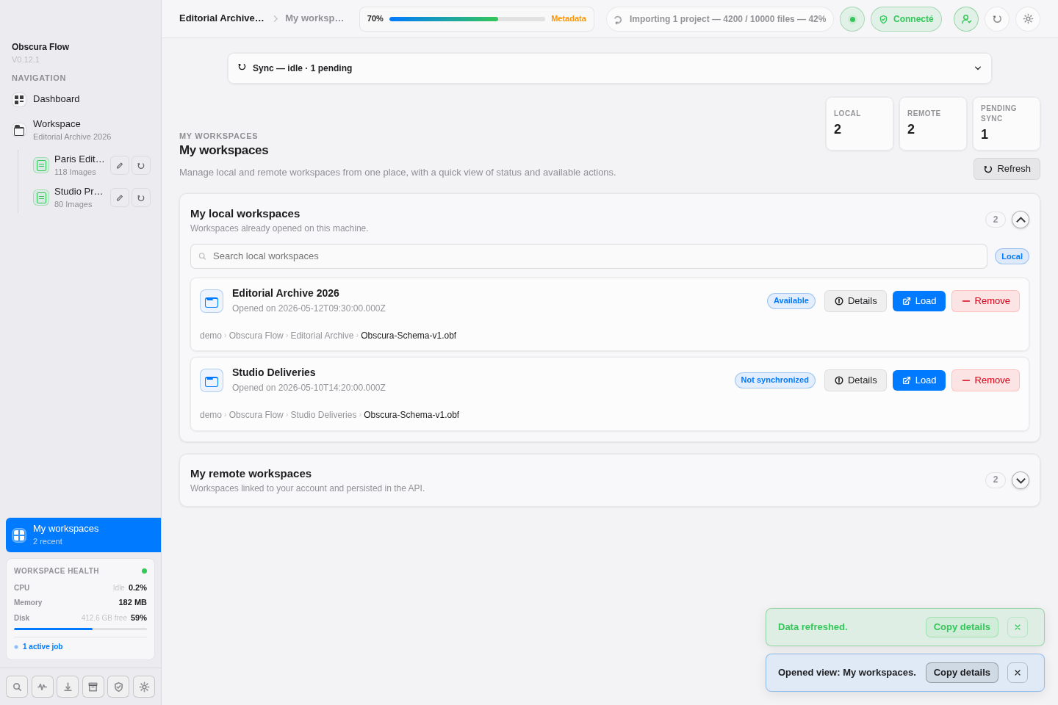The image size is (1058, 705).
Task: Click the Available status badge
Action: click(791, 301)
